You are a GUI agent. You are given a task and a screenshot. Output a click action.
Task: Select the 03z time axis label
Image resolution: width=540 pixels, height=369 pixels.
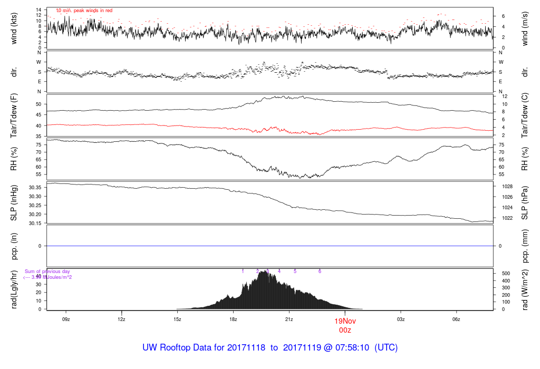(x=401, y=319)
